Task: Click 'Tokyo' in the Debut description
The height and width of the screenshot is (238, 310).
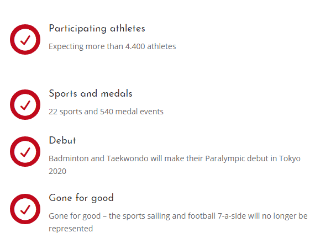Action: tap(290, 158)
